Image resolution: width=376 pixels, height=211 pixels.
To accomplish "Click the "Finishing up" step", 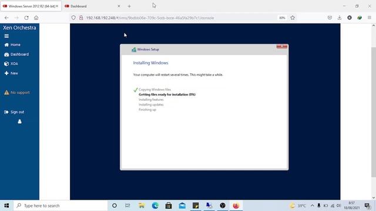I will [x=147, y=110].
